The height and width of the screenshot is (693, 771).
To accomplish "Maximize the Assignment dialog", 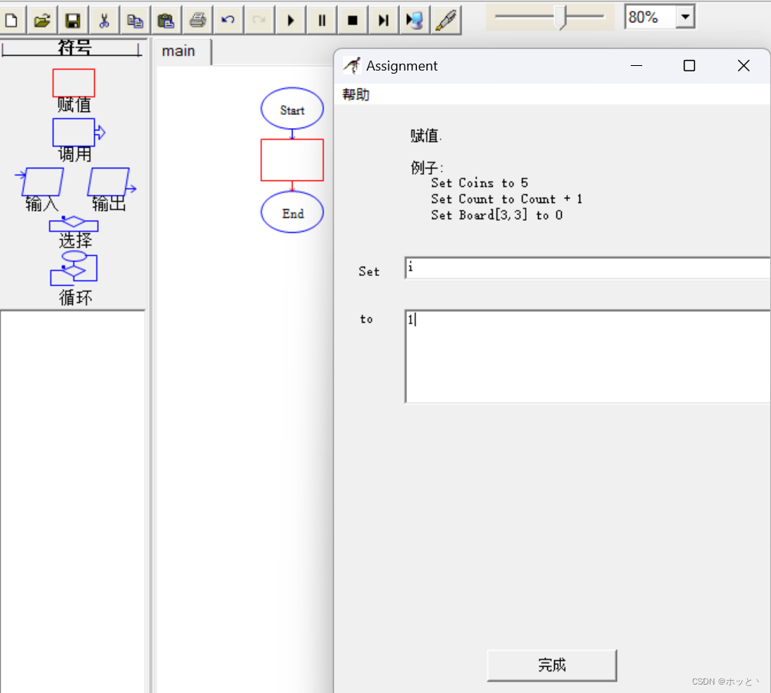I will coord(689,65).
